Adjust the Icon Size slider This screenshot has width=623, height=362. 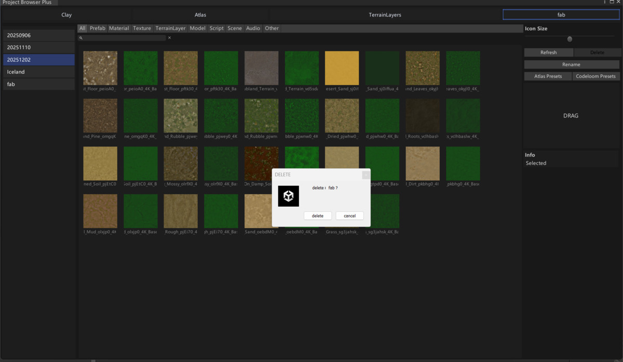tap(570, 38)
